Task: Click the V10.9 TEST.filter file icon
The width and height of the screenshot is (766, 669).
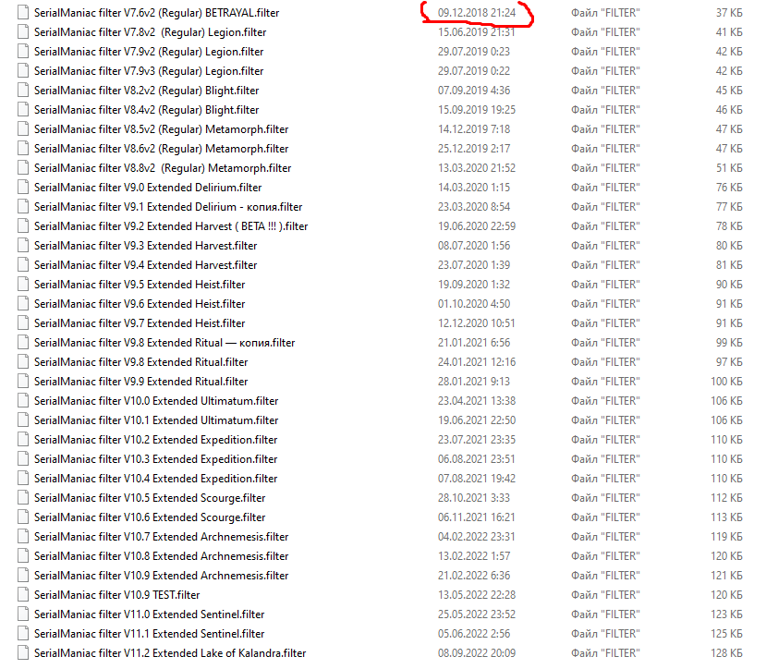Action: click(24, 595)
